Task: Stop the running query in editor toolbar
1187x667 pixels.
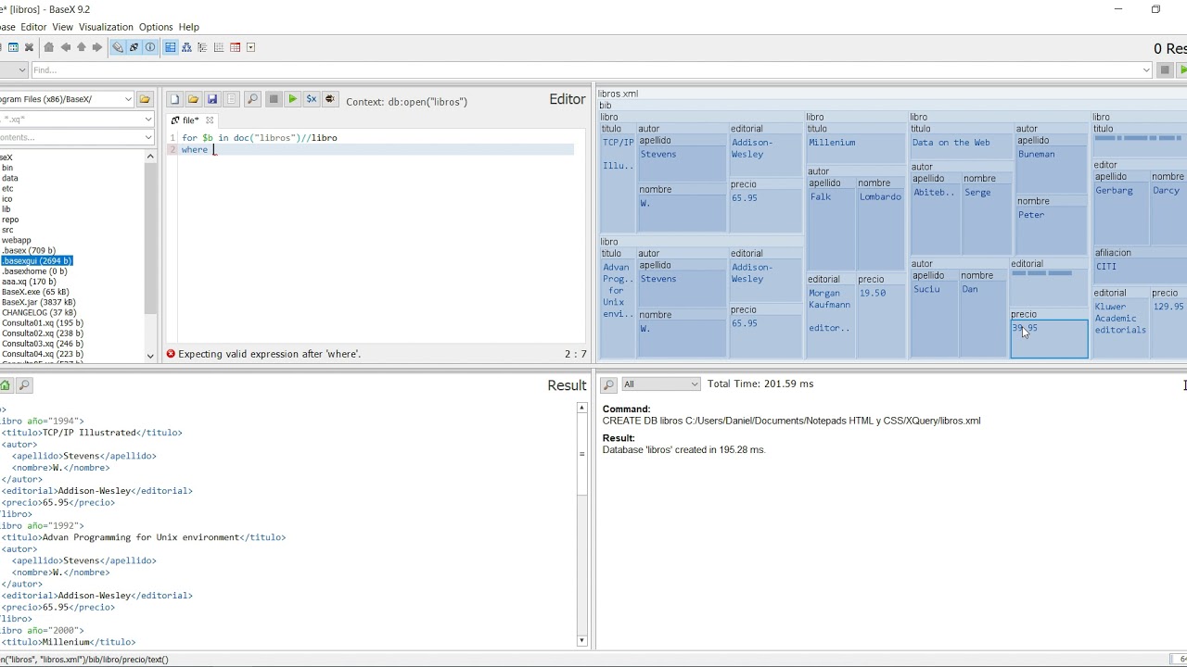Action: point(273,99)
